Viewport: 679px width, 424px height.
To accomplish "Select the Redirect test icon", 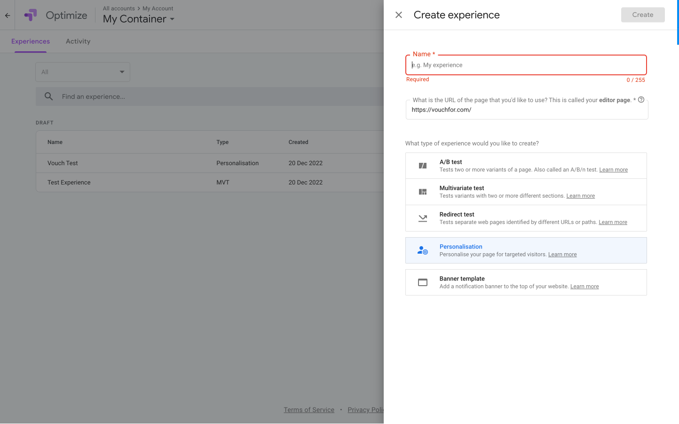I will 423,218.
